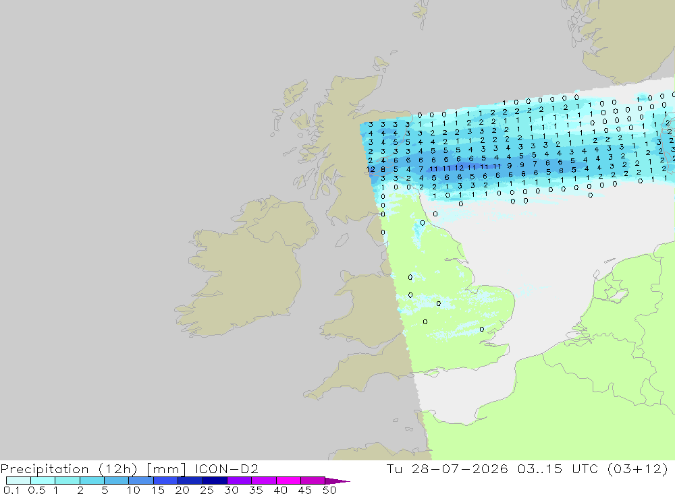675x494 pixels.
Task: Click the 'ICON-D2' model name
Action: tap(226, 468)
